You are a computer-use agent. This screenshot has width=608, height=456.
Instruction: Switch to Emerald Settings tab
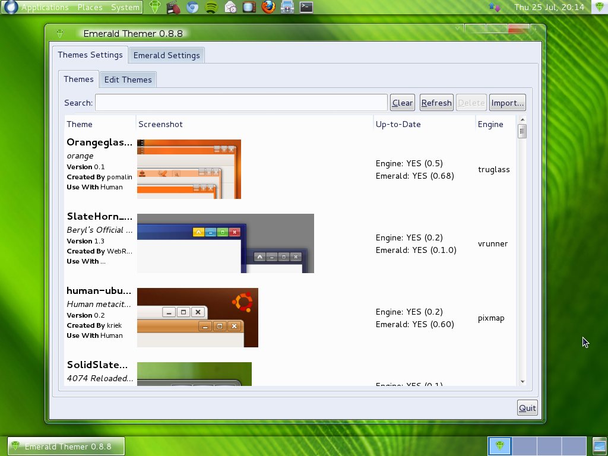167,55
